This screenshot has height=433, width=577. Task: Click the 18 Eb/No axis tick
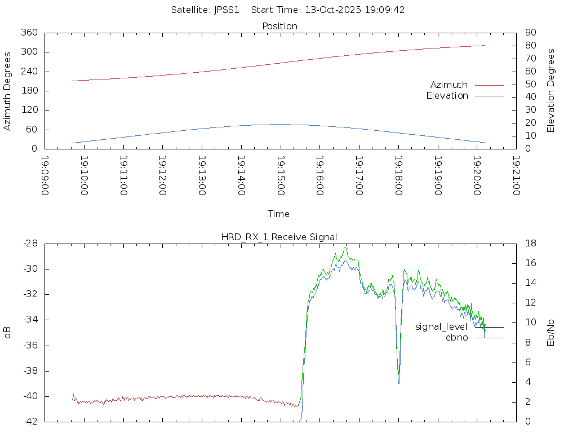click(531, 244)
